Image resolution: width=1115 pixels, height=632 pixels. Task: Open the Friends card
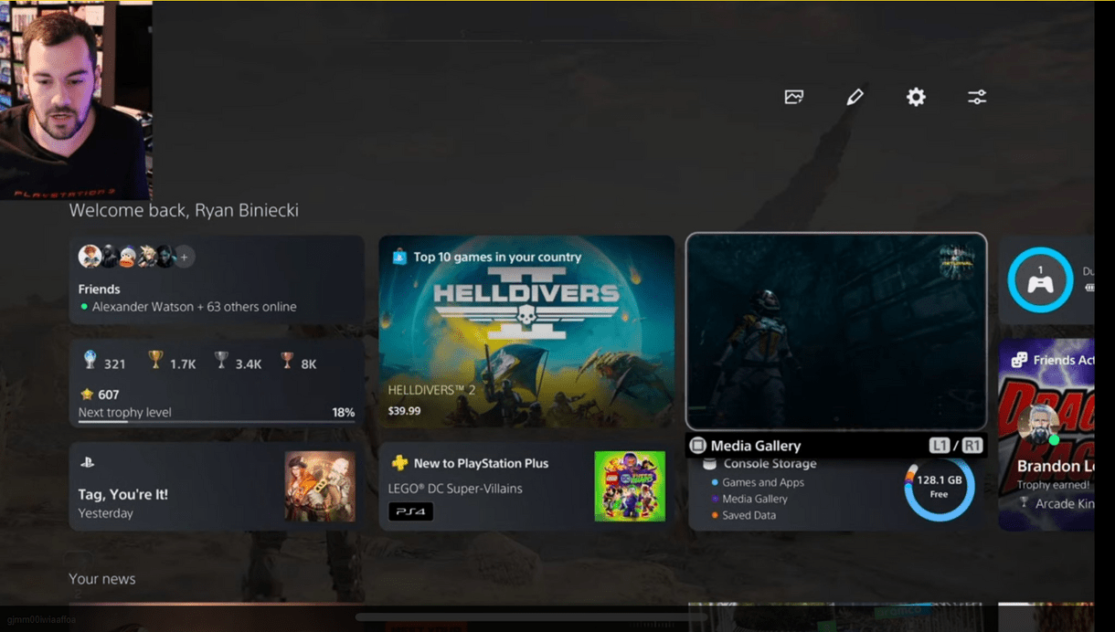coord(217,279)
